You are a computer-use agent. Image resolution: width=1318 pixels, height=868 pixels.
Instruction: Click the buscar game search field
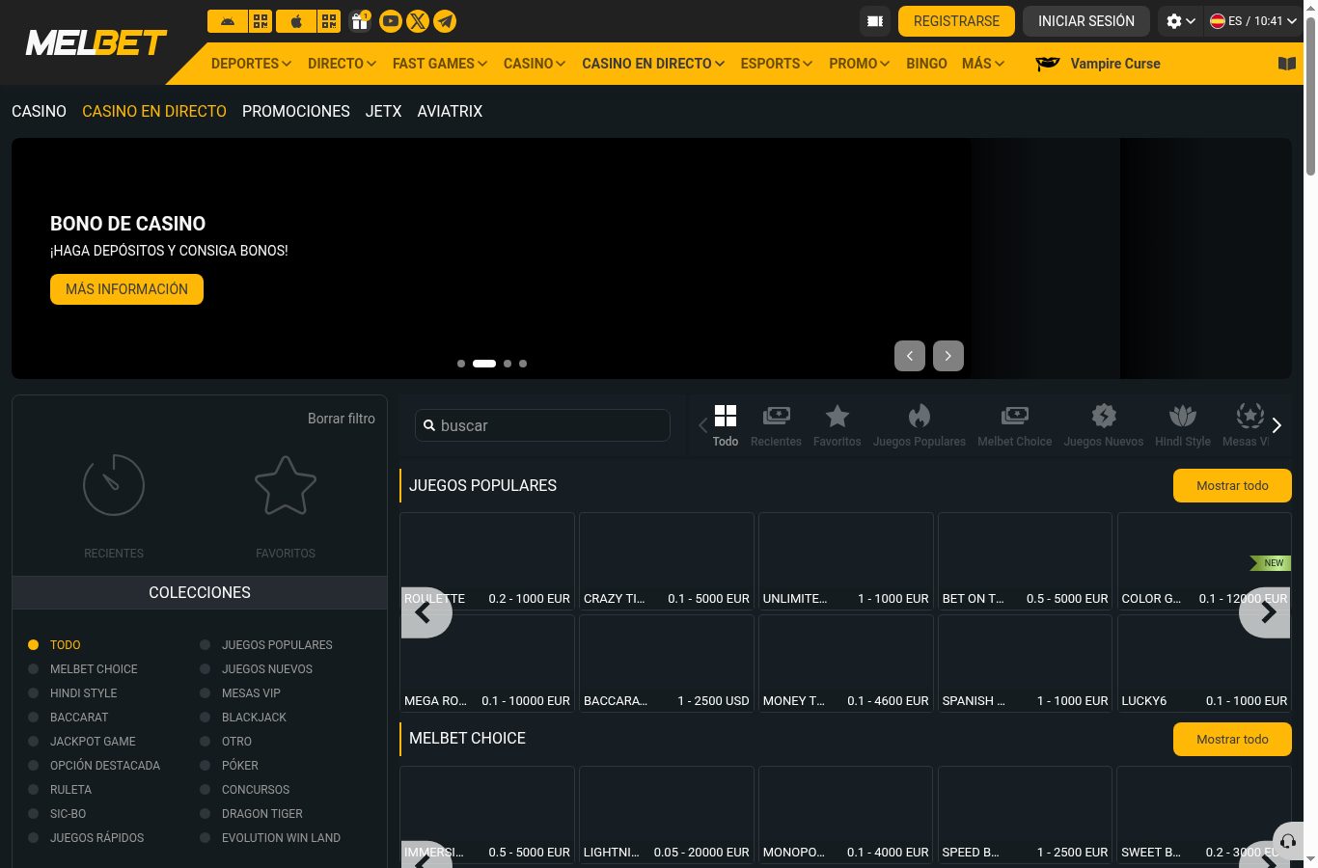point(542,425)
